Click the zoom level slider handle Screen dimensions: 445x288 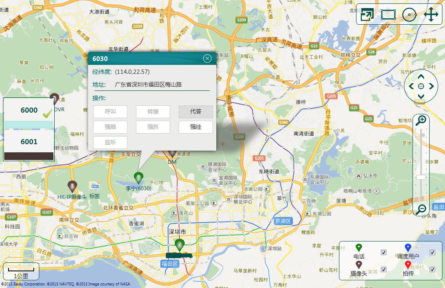421,177
